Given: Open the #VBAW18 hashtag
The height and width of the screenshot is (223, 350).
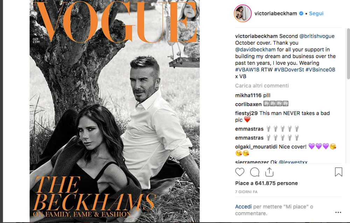Looking at the screenshot, I should pos(247,70).
